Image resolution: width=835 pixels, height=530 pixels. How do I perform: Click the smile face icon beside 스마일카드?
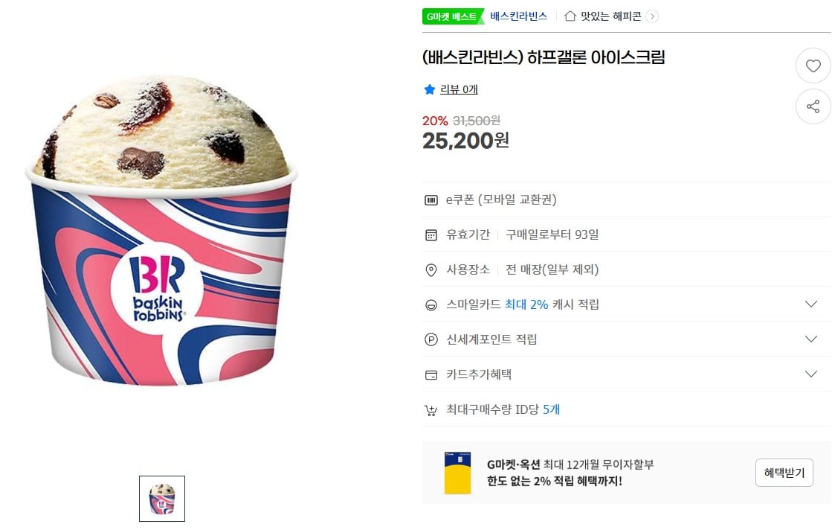click(x=431, y=304)
